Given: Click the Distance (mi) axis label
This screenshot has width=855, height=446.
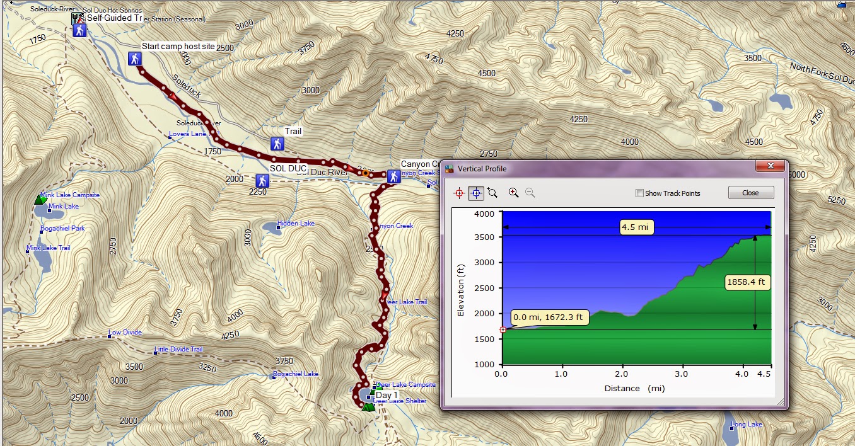Looking at the screenshot, I should (x=634, y=388).
